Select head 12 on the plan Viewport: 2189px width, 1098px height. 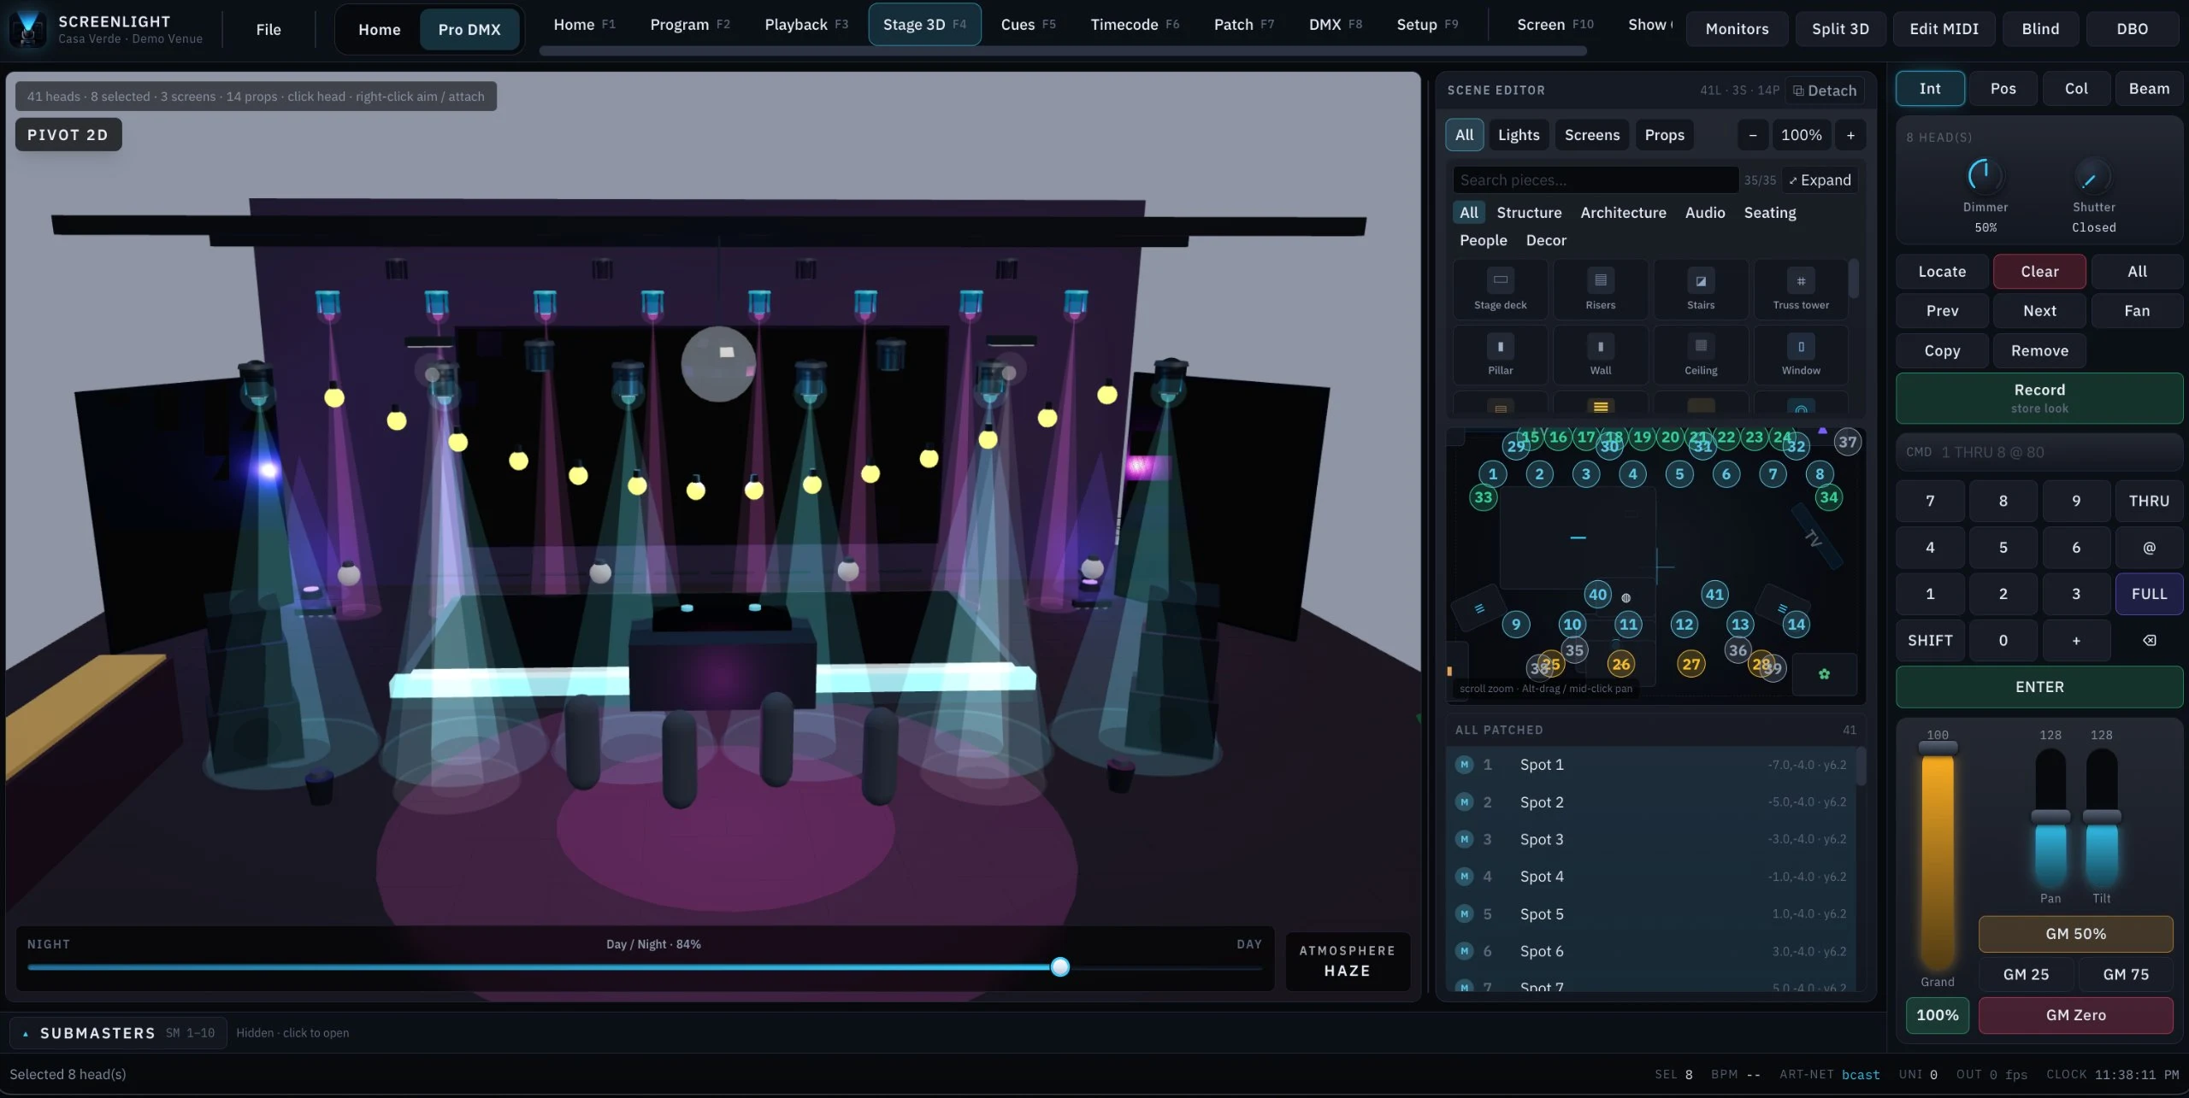coord(1684,625)
